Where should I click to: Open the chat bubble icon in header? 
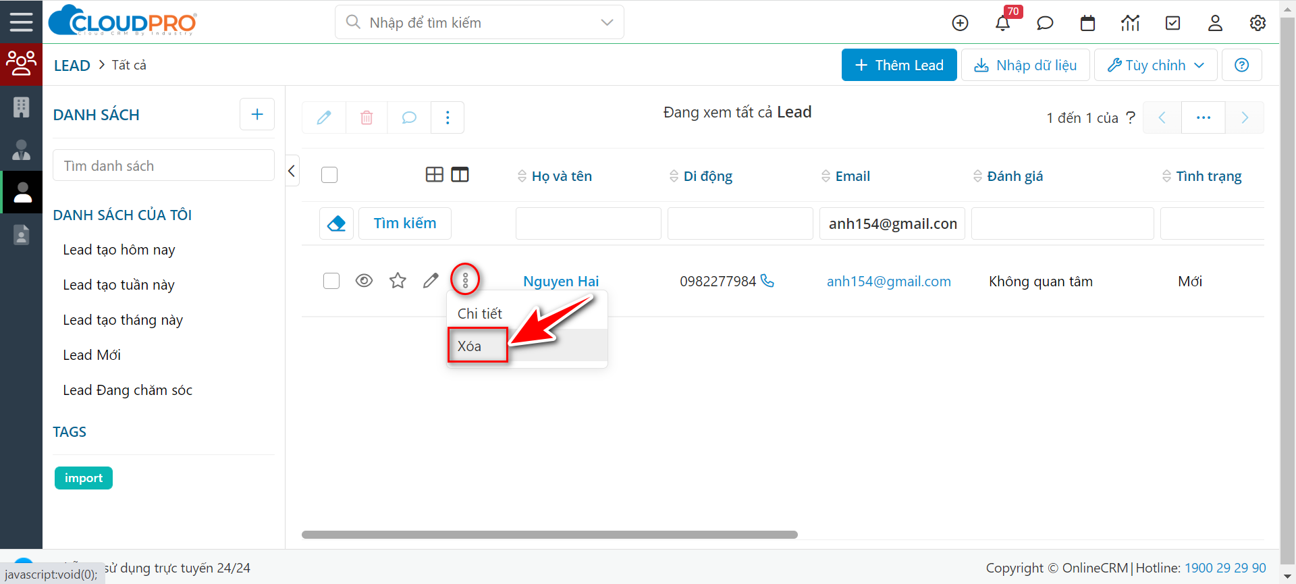click(1045, 23)
